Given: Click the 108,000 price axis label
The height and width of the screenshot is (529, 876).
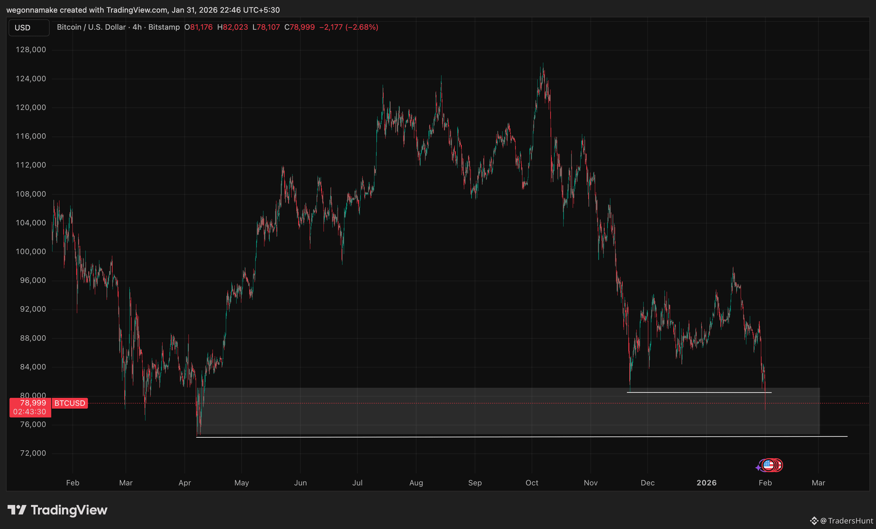Looking at the screenshot, I should click(x=31, y=194).
